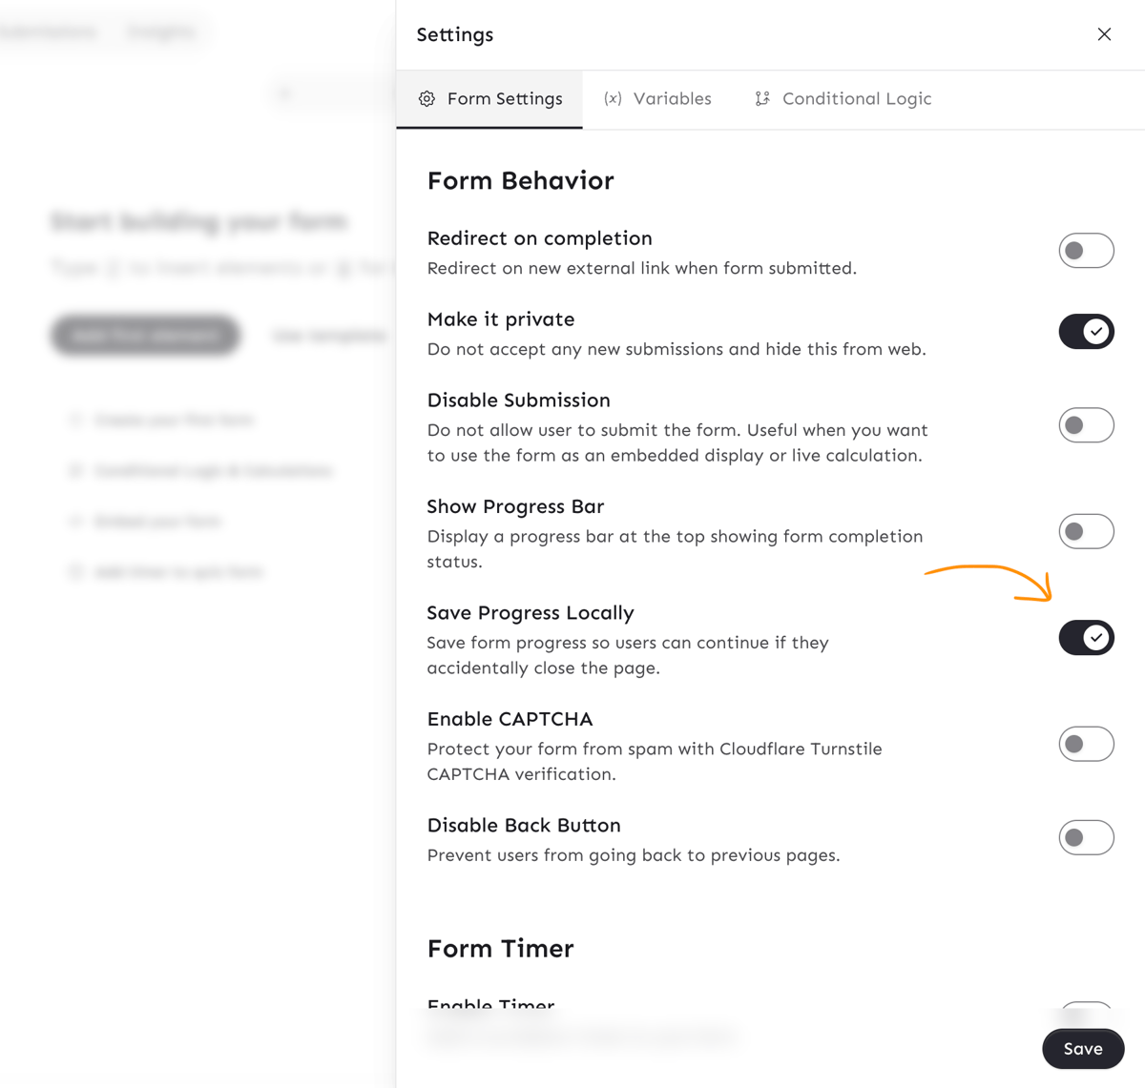Image resolution: width=1145 pixels, height=1088 pixels.
Task: Turn on Enable CAPTCHA switch
Action: coord(1086,744)
